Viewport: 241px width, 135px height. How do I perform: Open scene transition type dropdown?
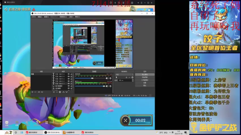(x=124, y=74)
